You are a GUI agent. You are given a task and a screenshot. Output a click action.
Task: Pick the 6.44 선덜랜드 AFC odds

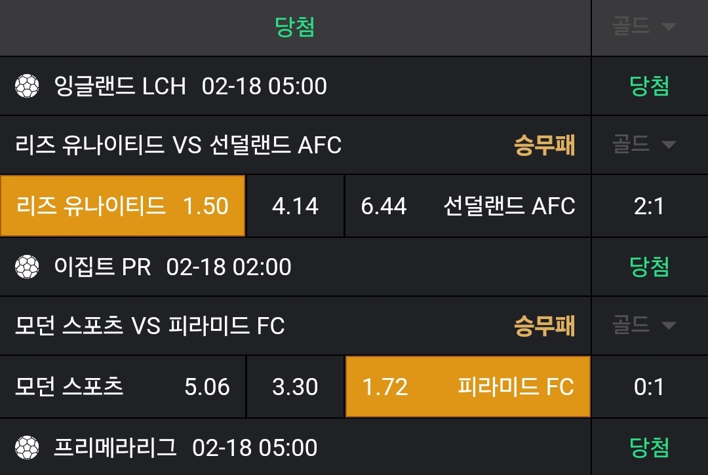coord(467,206)
